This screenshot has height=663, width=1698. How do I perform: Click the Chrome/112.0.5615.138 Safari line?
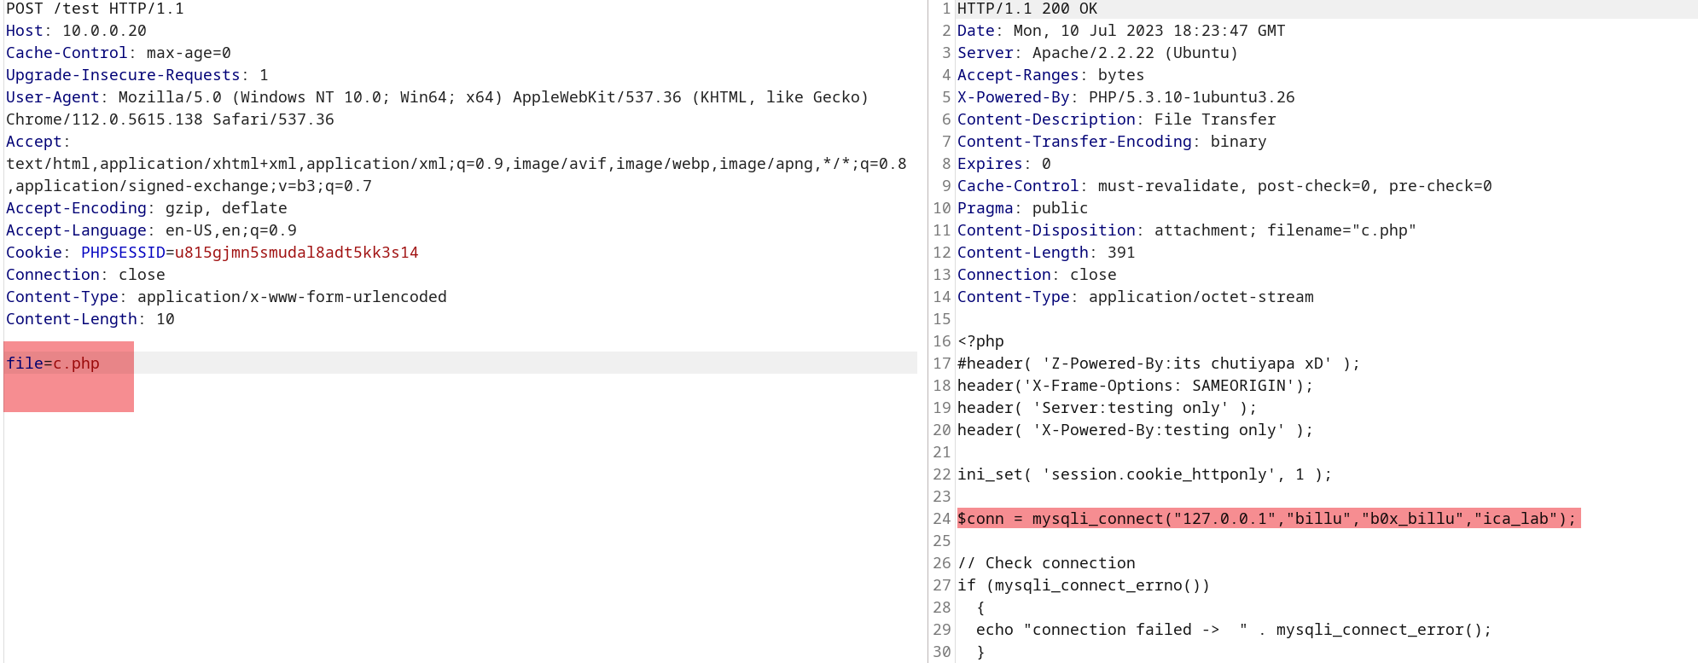(170, 119)
